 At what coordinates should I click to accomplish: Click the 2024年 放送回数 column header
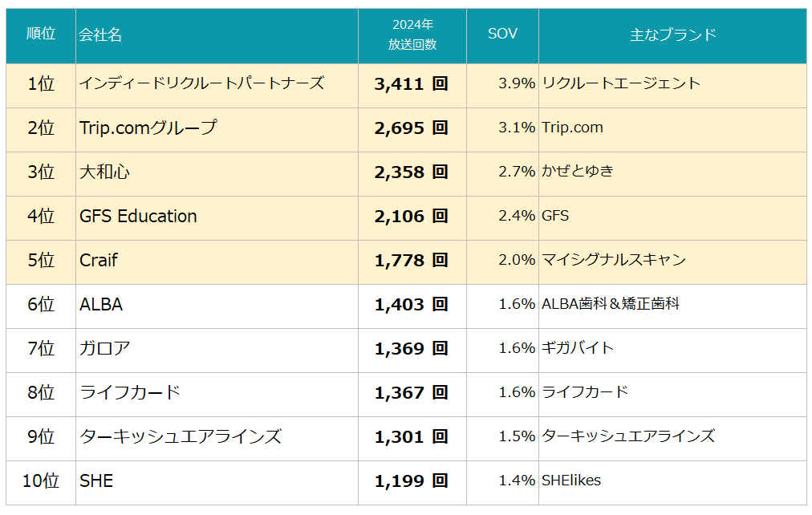[412, 34]
